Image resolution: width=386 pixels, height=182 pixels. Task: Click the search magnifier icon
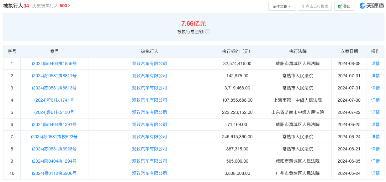point(303,6)
